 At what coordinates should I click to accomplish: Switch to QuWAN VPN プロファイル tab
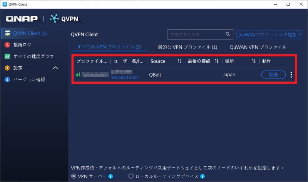click(258, 47)
